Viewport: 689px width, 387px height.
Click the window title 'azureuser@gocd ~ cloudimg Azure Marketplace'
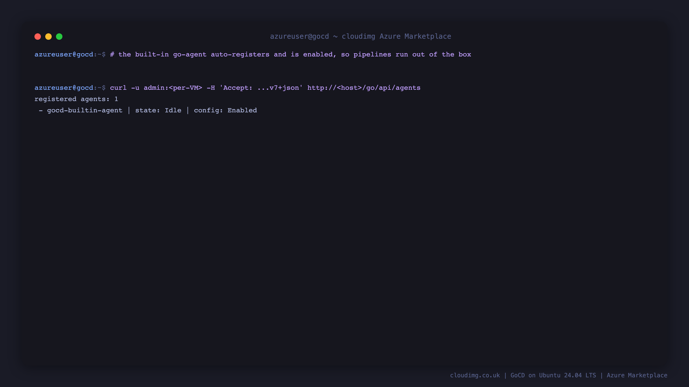(361, 37)
